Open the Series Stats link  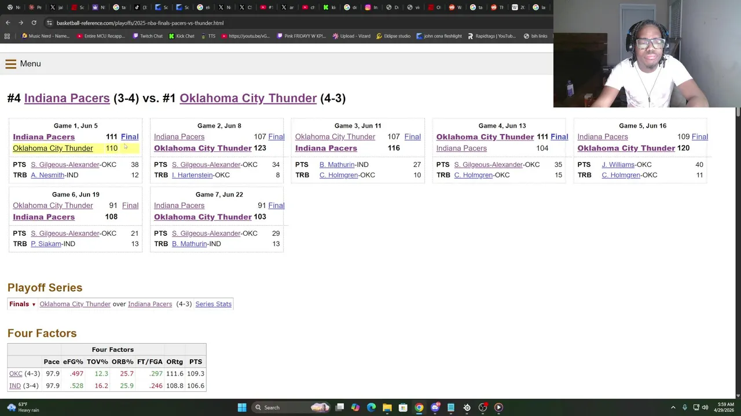[x=213, y=304]
